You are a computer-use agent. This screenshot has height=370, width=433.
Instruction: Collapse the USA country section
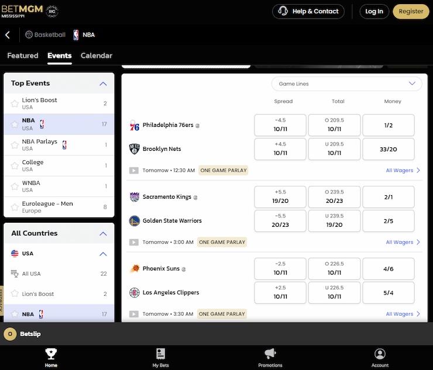click(x=103, y=254)
